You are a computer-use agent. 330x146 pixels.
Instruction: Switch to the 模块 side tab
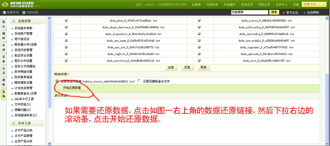click(x=4, y=36)
